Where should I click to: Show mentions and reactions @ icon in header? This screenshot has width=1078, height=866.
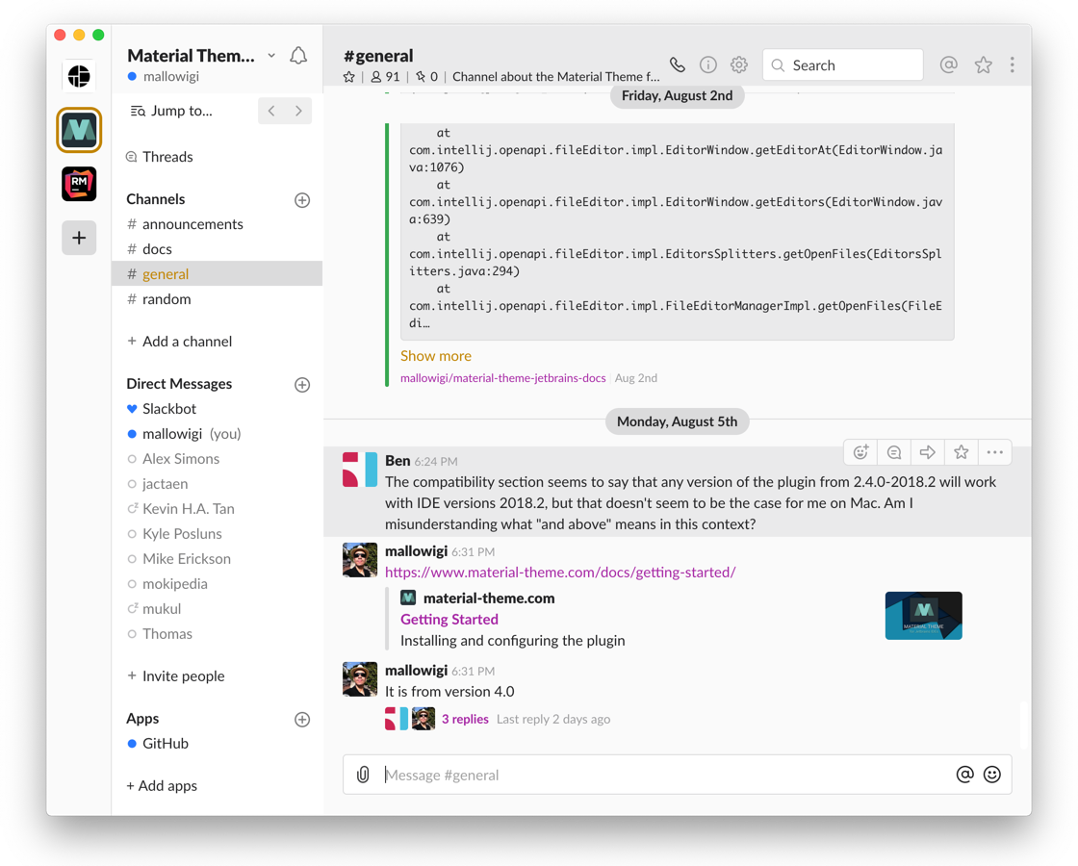[949, 64]
